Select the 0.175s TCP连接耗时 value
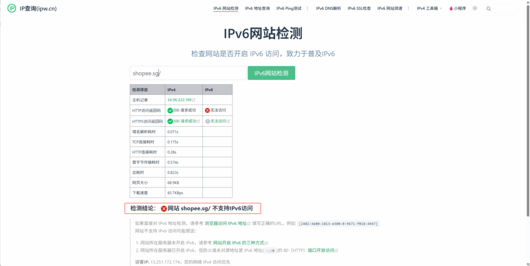The width and height of the screenshot is (530, 266). pyautogui.click(x=173, y=142)
